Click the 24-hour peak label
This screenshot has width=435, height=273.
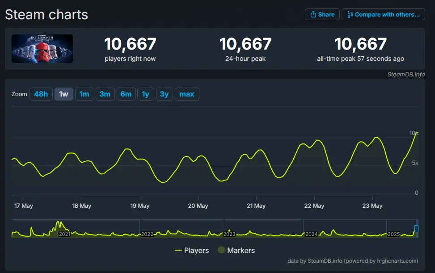point(245,59)
